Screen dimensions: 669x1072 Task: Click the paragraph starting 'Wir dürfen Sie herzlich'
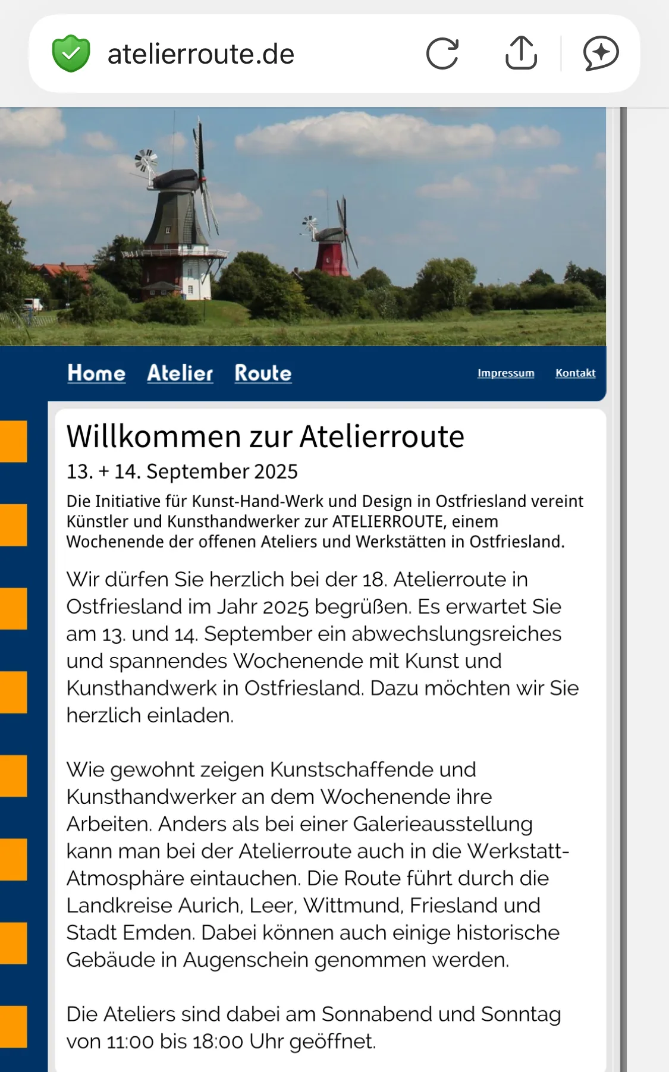[322, 647]
